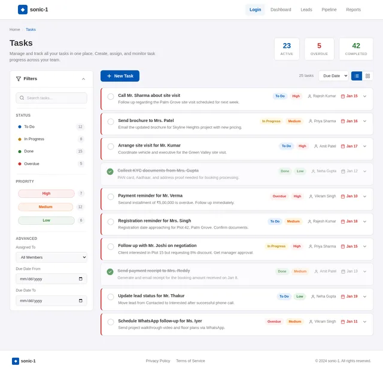Mark Update lead status for Mr. Thakur done
Image resolution: width=383 pixels, height=372 pixels.
coord(111,297)
